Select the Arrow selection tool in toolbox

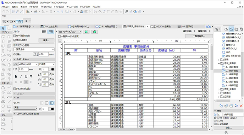(3, 28)
